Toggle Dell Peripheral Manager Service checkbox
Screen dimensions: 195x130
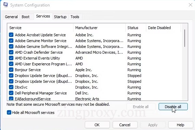tap(11, 93)
